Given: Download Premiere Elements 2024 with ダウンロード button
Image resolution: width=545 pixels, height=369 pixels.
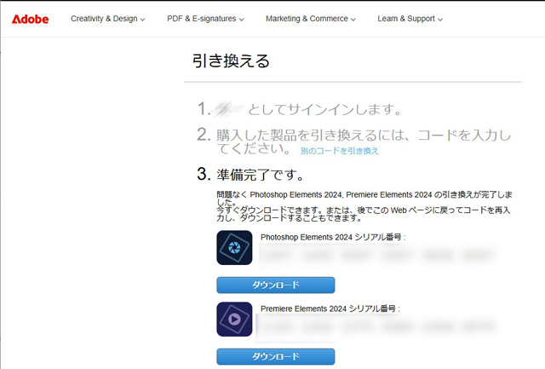Looking at the screenshot, I should (276, 357).
